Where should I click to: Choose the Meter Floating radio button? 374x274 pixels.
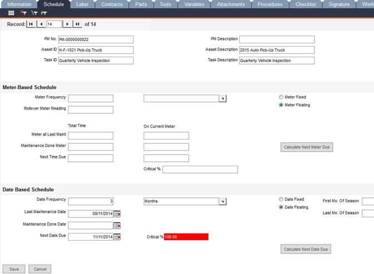tap(281, 104)
